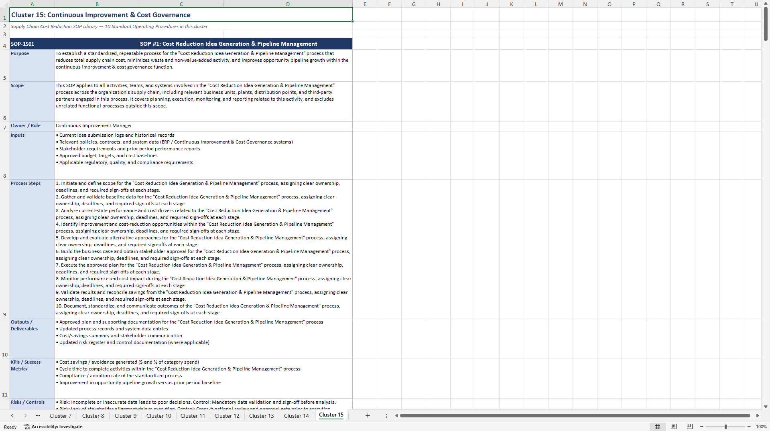
Task: Select the Risks / Controls label cell
Action: [x=32, y=403]
